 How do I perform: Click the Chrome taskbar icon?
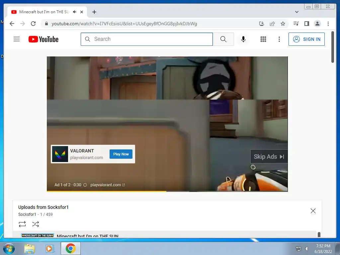(x=71, y=248)
